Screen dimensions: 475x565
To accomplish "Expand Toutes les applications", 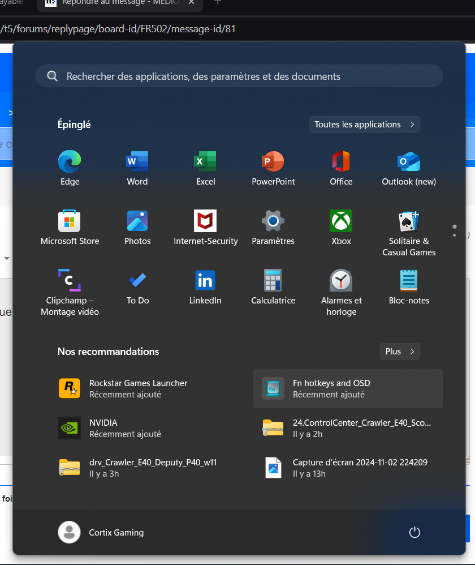I will 364,125.
